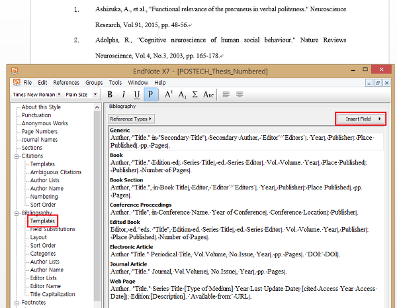Apply Superscript formatting icon
The image size is (397, 308).
click(x=168, y=95)
